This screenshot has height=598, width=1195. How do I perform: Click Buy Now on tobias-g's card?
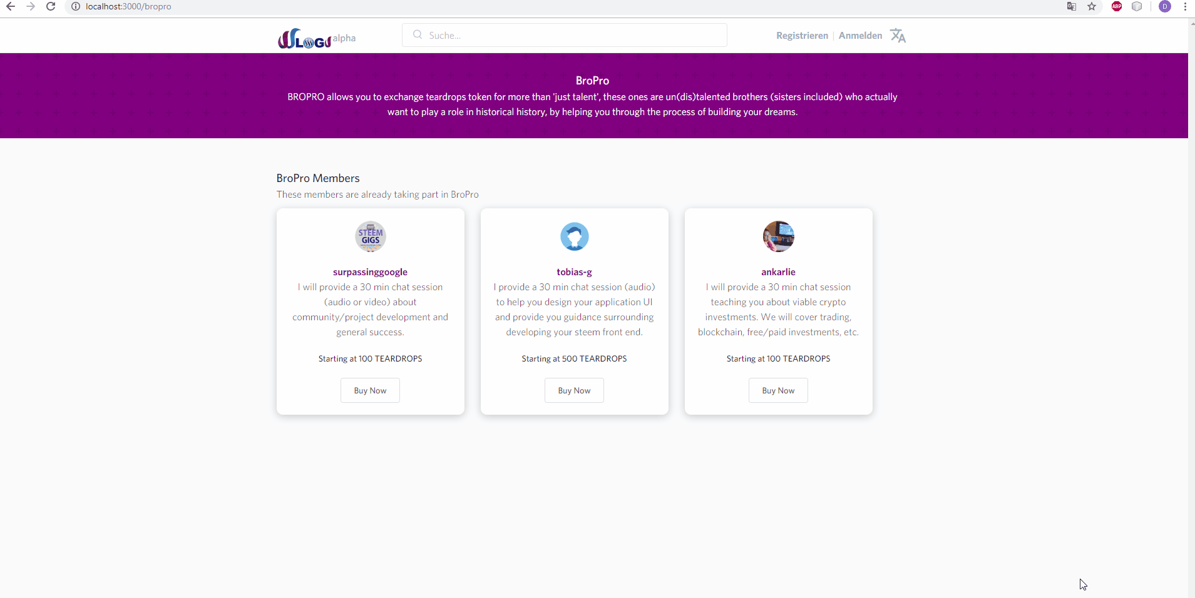(574, 390)
